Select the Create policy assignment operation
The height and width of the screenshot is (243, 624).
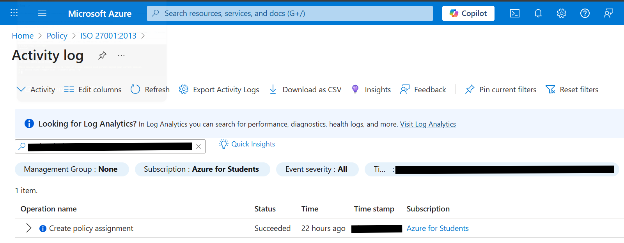91,229
